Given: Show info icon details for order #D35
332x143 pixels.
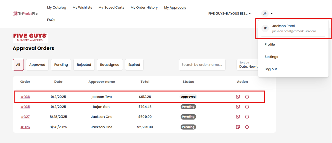Looking at the screenshot, I should pos(247,107).
